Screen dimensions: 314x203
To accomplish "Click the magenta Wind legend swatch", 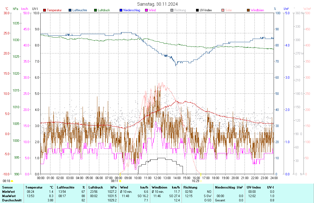I will pyautogui.click(x=147, y=10).
